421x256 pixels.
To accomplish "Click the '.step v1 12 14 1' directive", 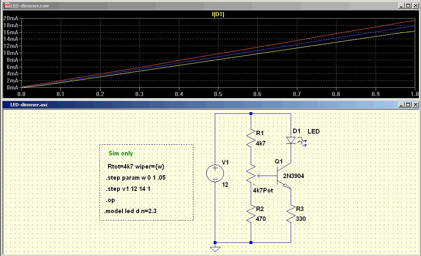I will click(128, 189).
